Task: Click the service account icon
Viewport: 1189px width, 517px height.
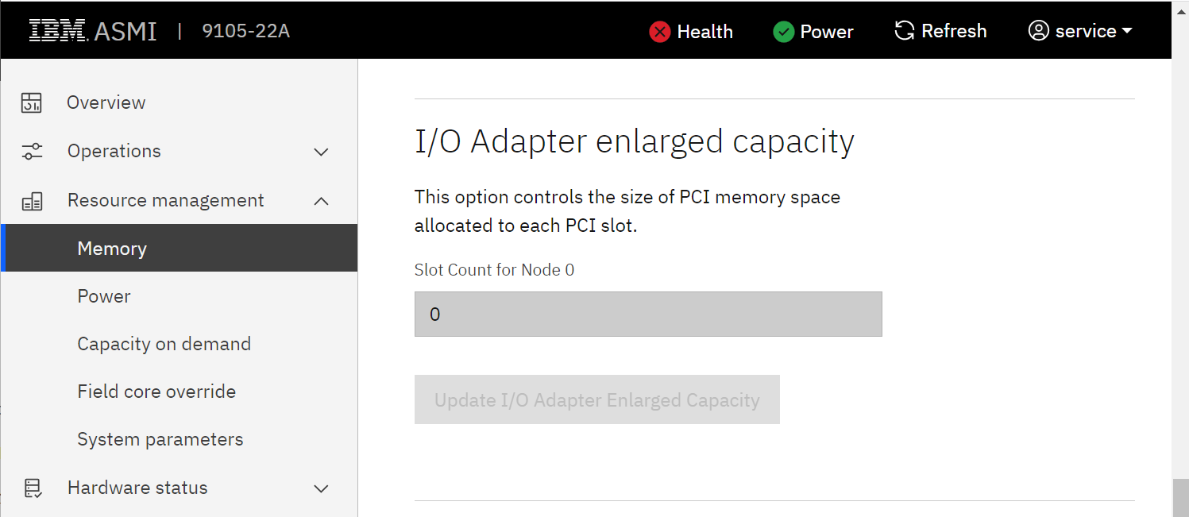Action: tap(1037, 30)
